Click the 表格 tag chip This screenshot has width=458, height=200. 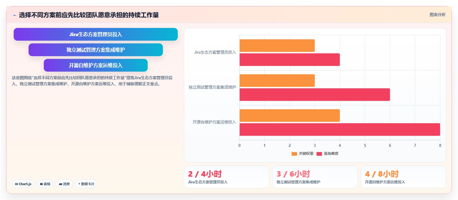[45, 184]
